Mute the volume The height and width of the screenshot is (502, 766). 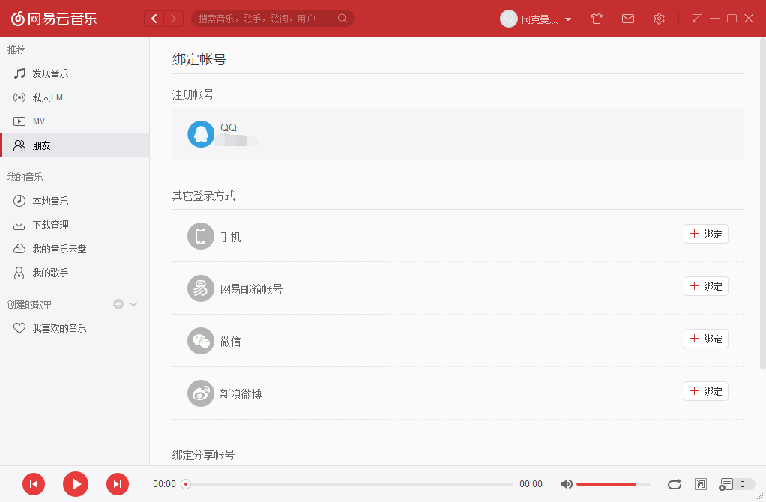point(566,484)
